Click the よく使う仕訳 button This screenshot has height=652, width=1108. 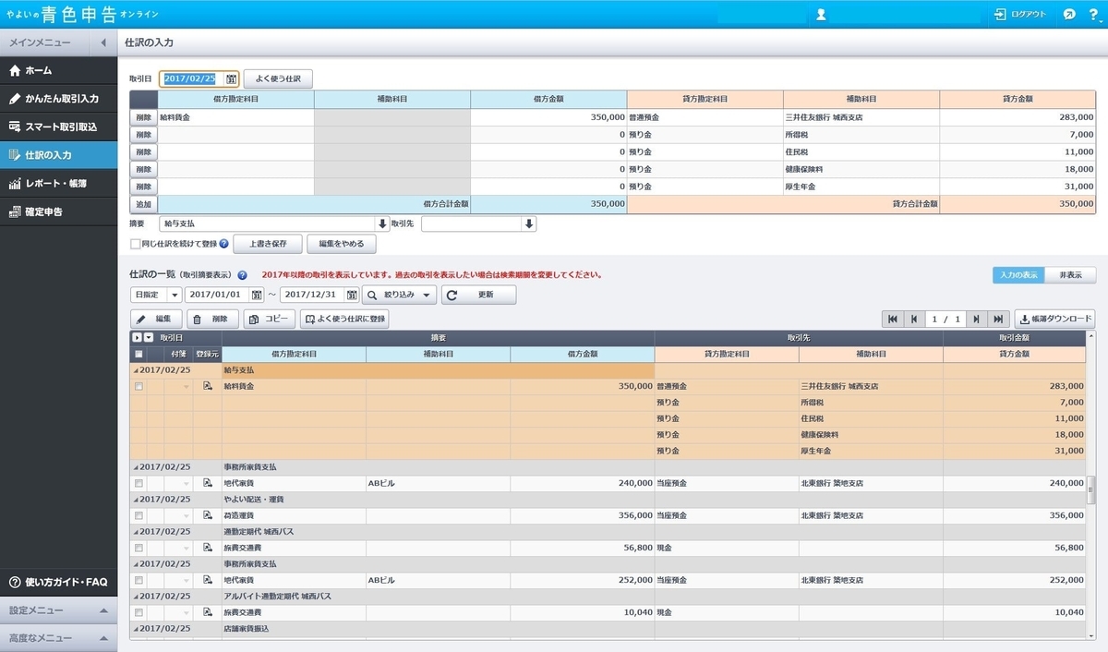coord(278,78)
